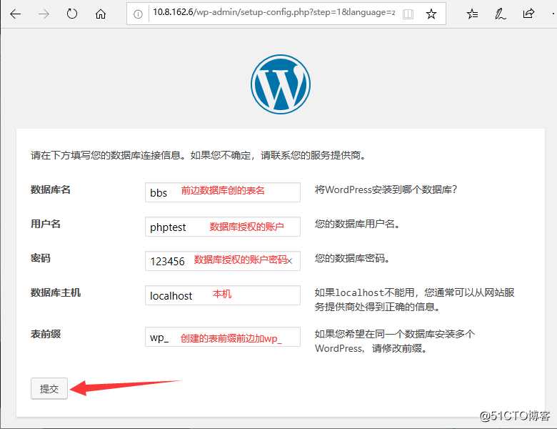
Task: Reload the page with refresh icon
Action: click(72, 14)
